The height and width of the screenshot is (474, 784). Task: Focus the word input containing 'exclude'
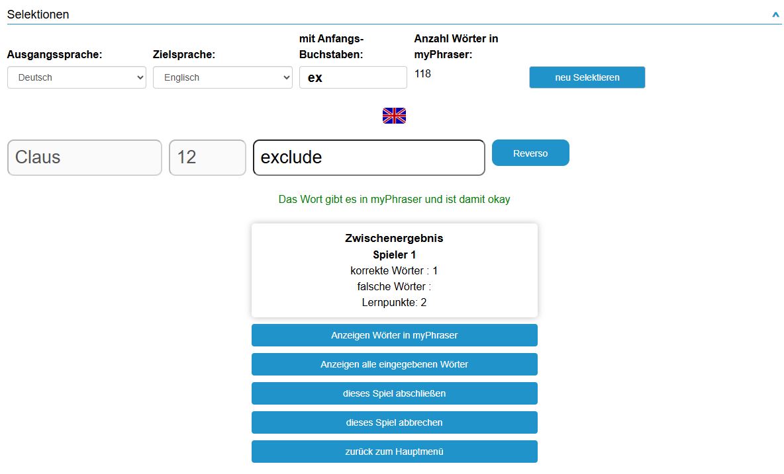(x=369, y=157)
